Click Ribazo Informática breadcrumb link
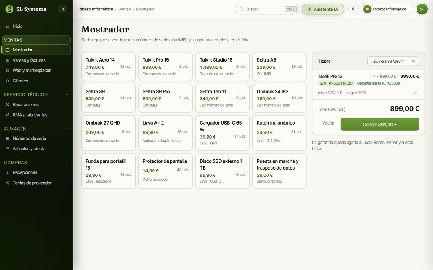Screen dimensions: 433x270 (96, 9)
